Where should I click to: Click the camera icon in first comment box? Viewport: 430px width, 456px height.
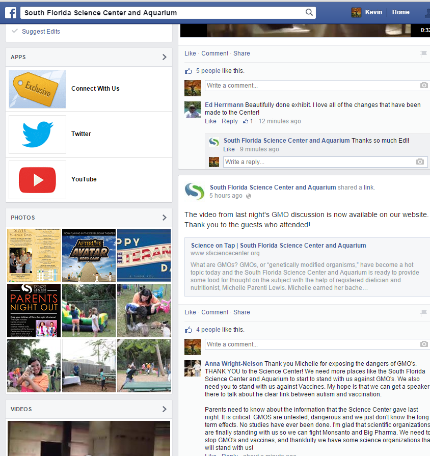pyautogui.click(x=424, y=85)
